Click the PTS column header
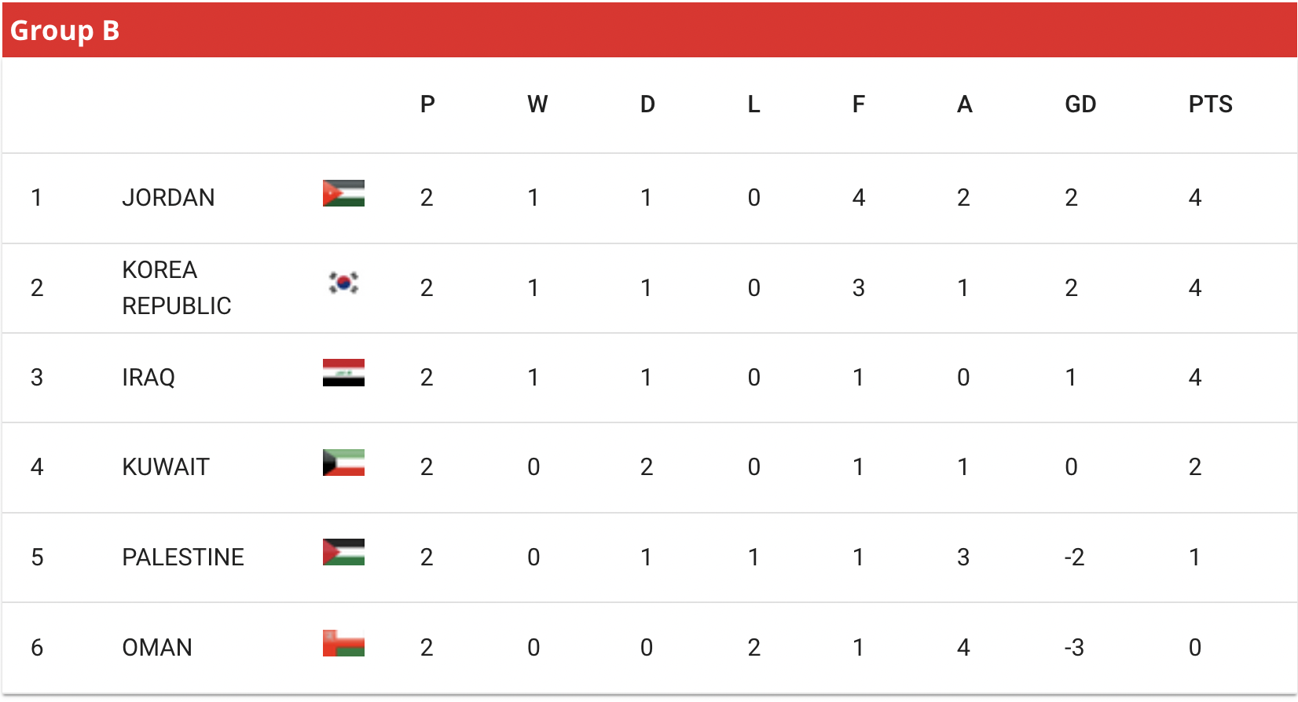This screenshot has width=1298, height=702. (1210, 104)
